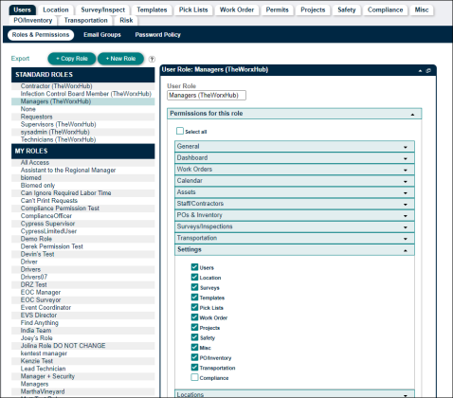Select Contractor (TheWorxHub) standard role
This screenshot has width=453, height=398.
click(83, 86)
